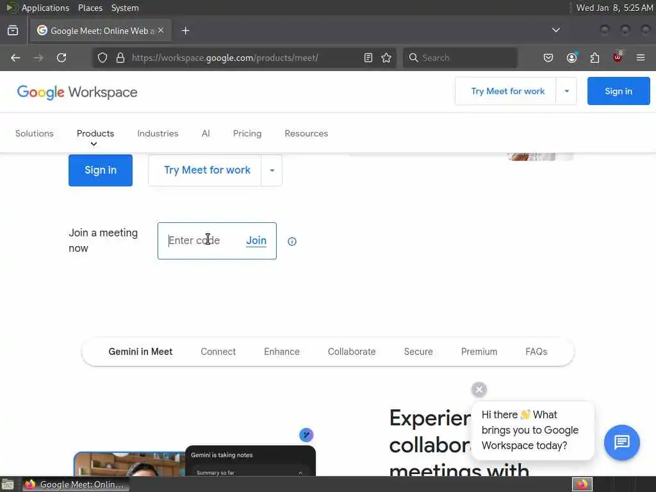Open the blue chat bubble button
Viewport: 656px width, 492px height.
click(621, 442)
